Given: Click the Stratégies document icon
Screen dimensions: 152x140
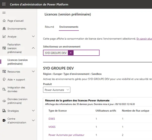Looking at the screenshot, I should point(4,111).
